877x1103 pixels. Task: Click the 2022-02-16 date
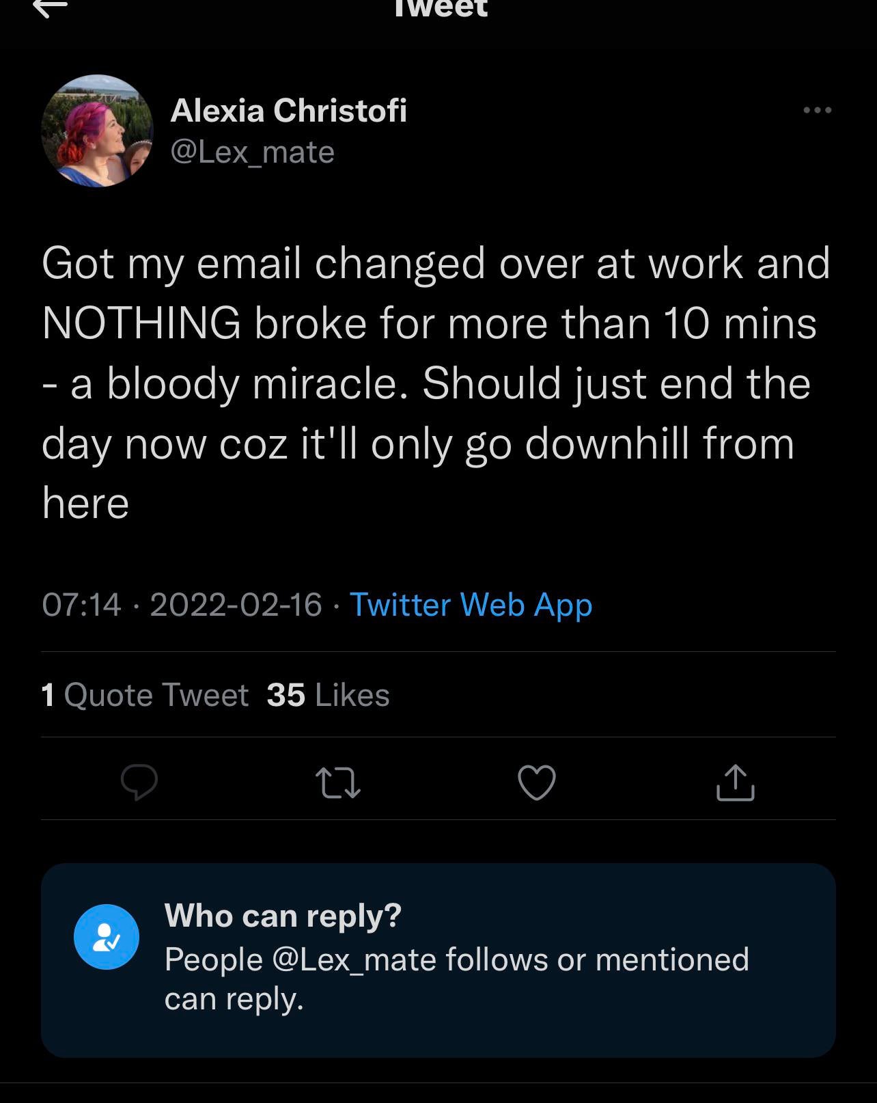click(x=236, y=605)
